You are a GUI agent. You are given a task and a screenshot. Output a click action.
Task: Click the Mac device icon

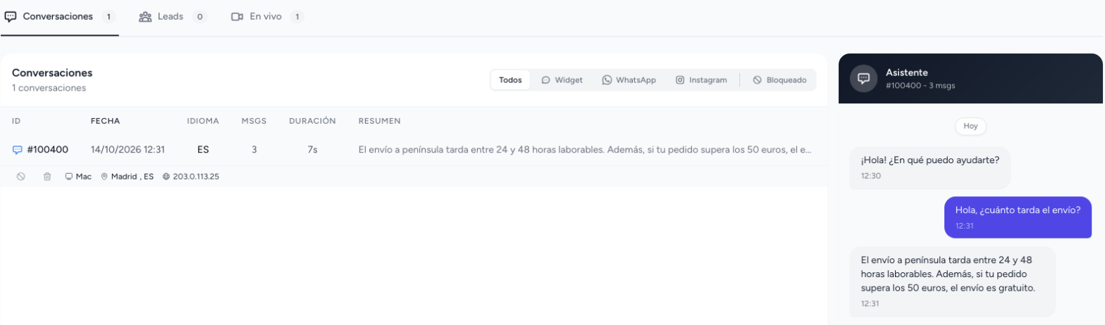69,177
